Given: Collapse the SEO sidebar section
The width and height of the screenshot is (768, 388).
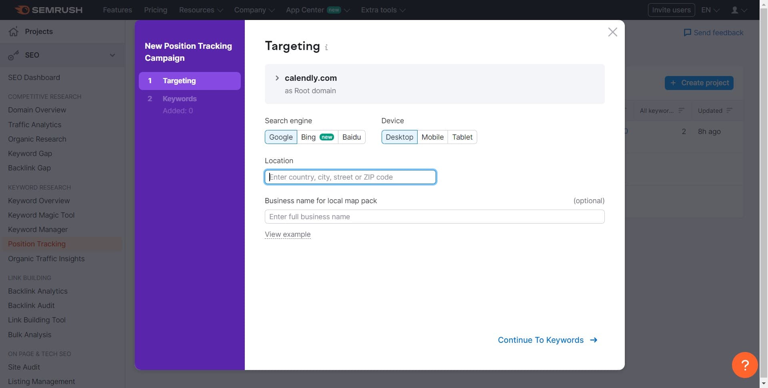Looking at the screenshot, I should click(112, 55).
